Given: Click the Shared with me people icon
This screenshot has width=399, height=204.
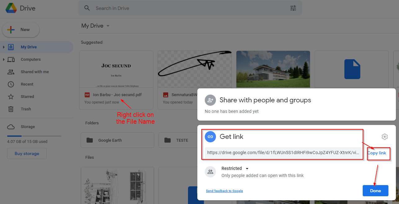Looking at the screenshot, I should coord(11,72).
